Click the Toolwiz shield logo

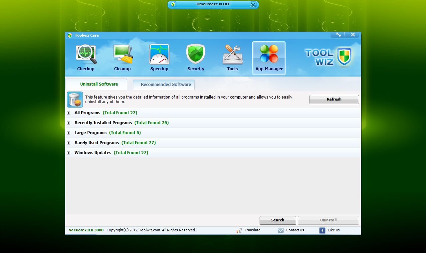[x=344, y=56]
